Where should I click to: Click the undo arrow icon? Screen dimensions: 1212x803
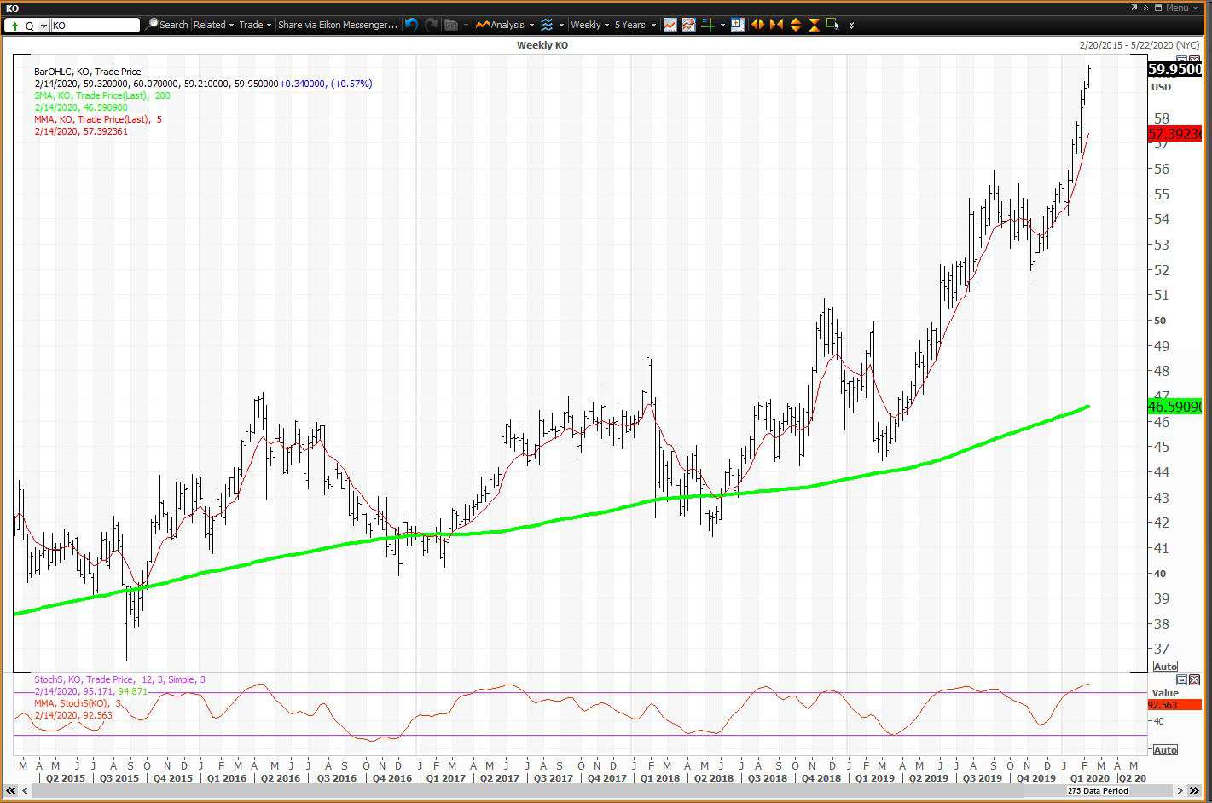pyautogui.click(x=410, y=25)
